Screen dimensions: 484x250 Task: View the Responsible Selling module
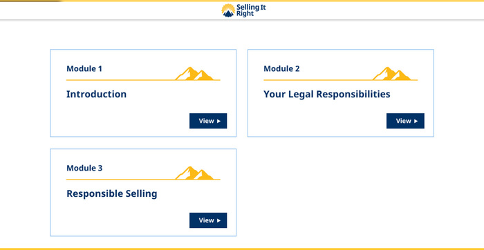(x=208, y=220)
